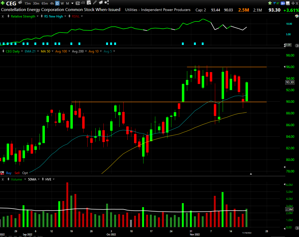This screenshot has height=237, width=299.
Task: Click the reorder arrows beside Volume
Action: (8, 179)
